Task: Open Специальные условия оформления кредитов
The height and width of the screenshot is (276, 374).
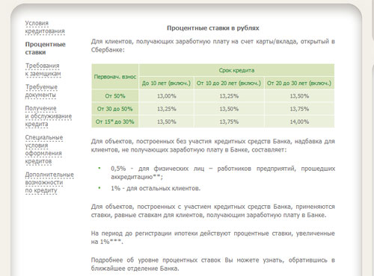Action: click(44, 149)
